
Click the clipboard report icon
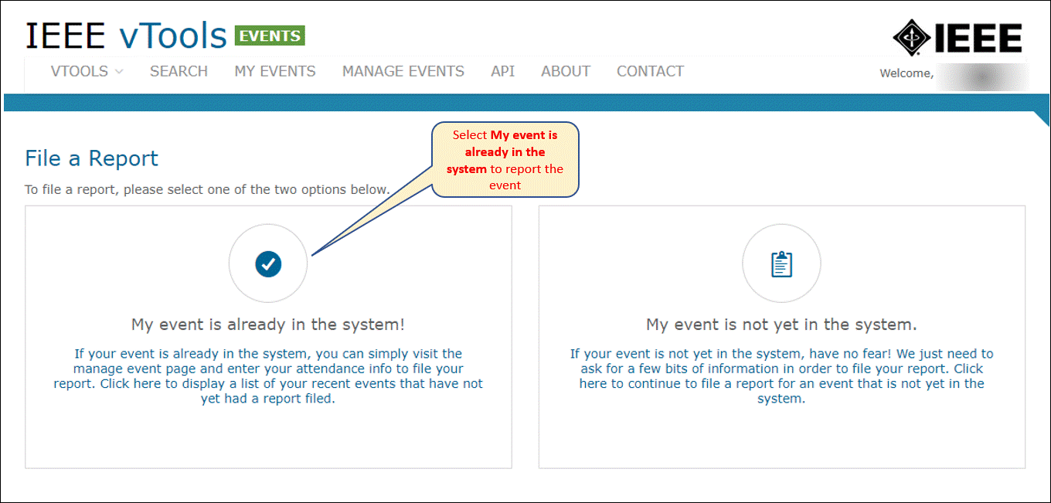(781, 264)
